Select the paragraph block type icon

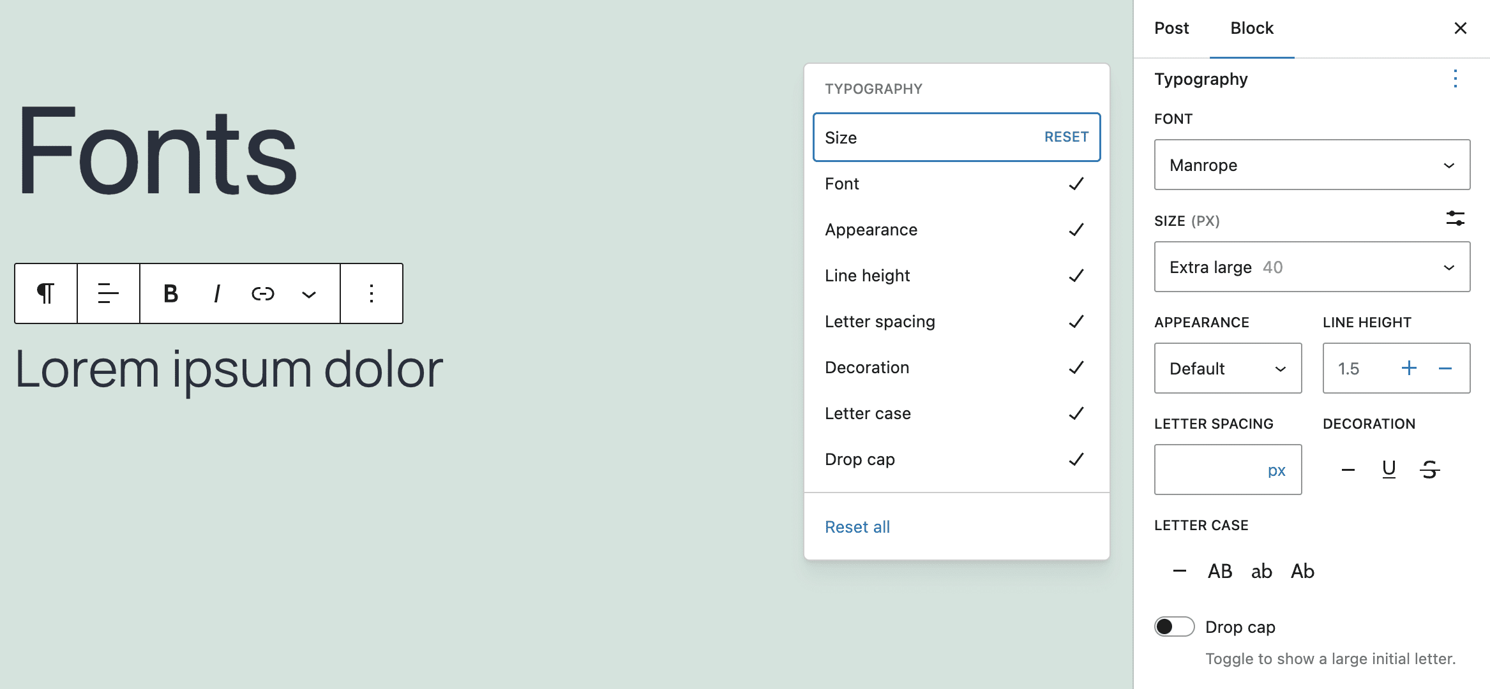(x=45, y=293)
